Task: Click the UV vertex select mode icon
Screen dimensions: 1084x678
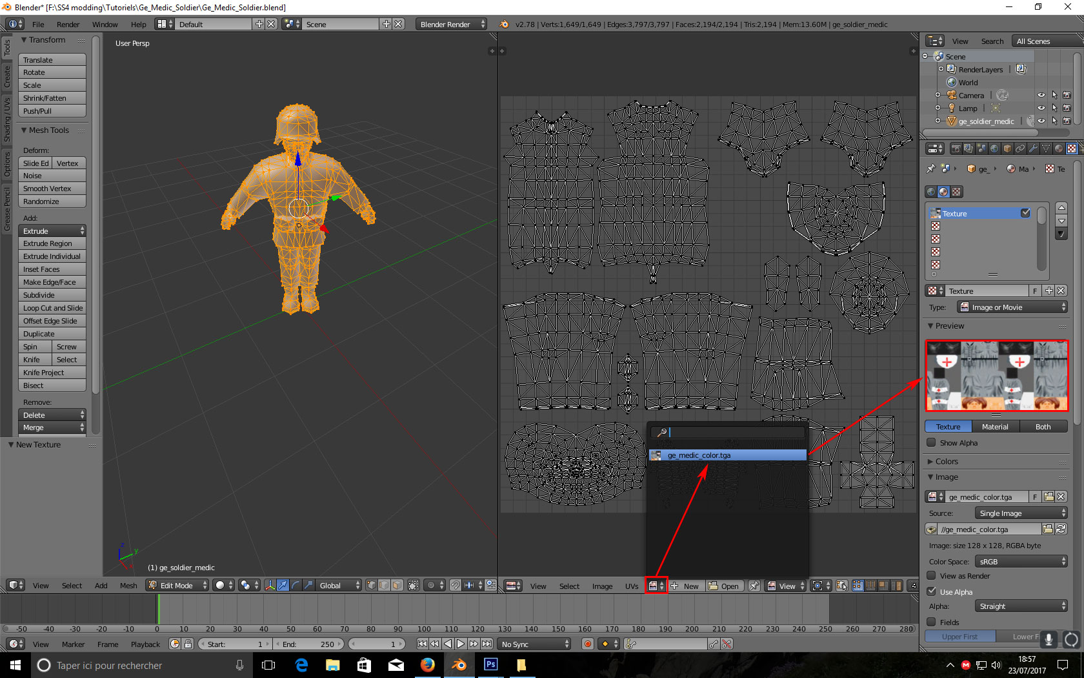Action: tap(858, 586)
